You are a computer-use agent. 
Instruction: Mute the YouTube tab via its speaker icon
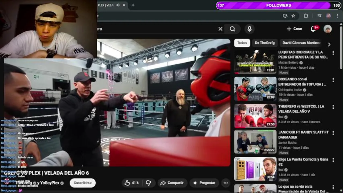pyautogui.click(x=118, y=5)
